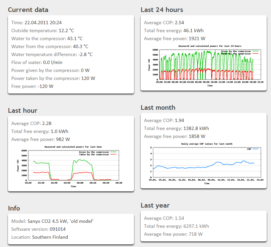Image resolution: width=271 pixels, height=247 pixels.
Task: Click the "Info" section heading
Action: pyautogui.click(x=14, y=208)
